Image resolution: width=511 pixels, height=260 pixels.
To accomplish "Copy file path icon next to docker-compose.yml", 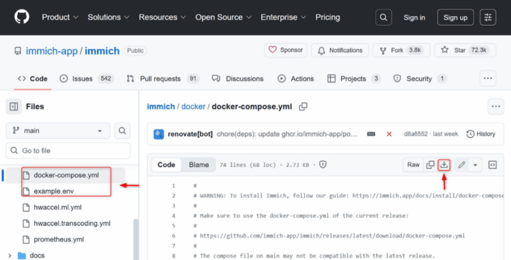I will click(303, 107).
